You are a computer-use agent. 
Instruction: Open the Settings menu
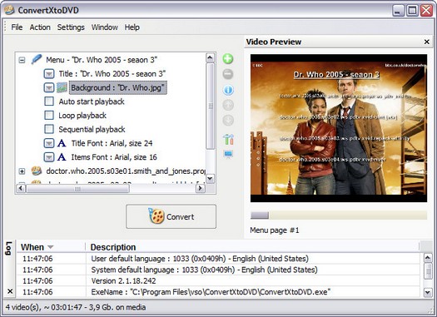[x=71, y=27]
